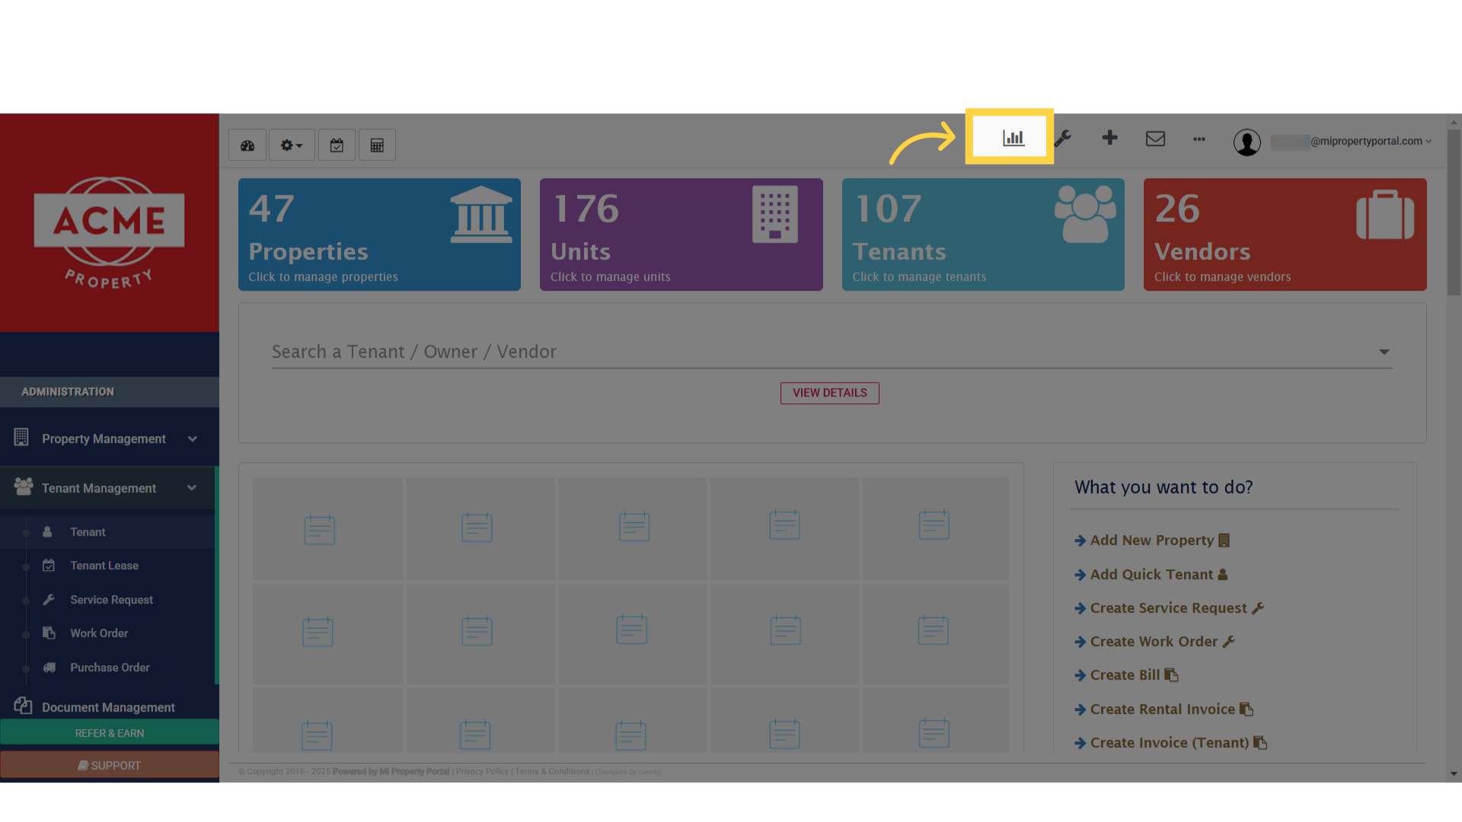1462x822 pixels.
Task: Click the VIEW DETAILS button
Action: [x=829, y=393]
